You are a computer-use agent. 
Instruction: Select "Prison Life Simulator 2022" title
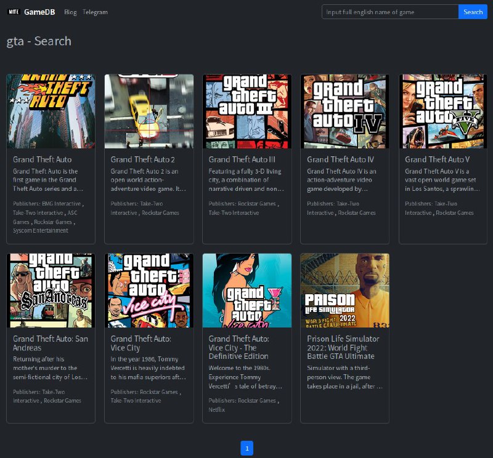343,347
